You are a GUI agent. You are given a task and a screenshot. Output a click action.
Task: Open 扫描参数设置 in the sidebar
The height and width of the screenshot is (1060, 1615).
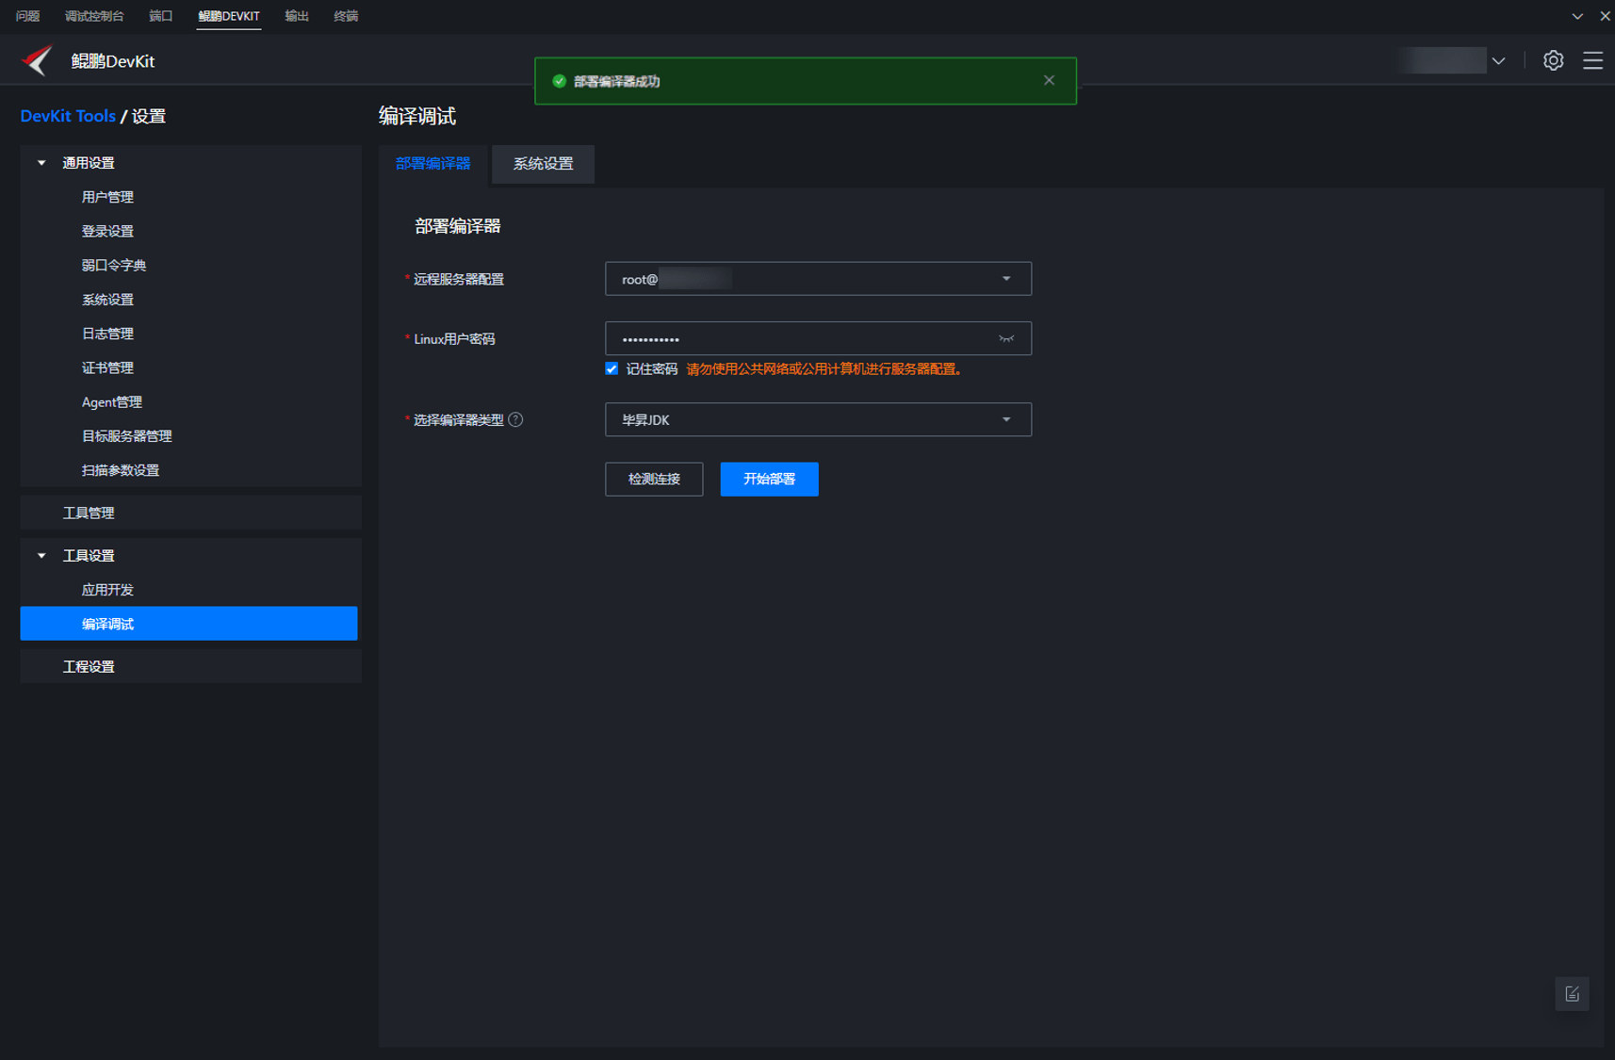[x=121, y=470]
